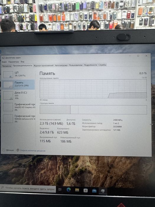This screenshot has height=207, width=155.
Task: Click the Task Manager taskbar icon
Action: click(103, 191)
